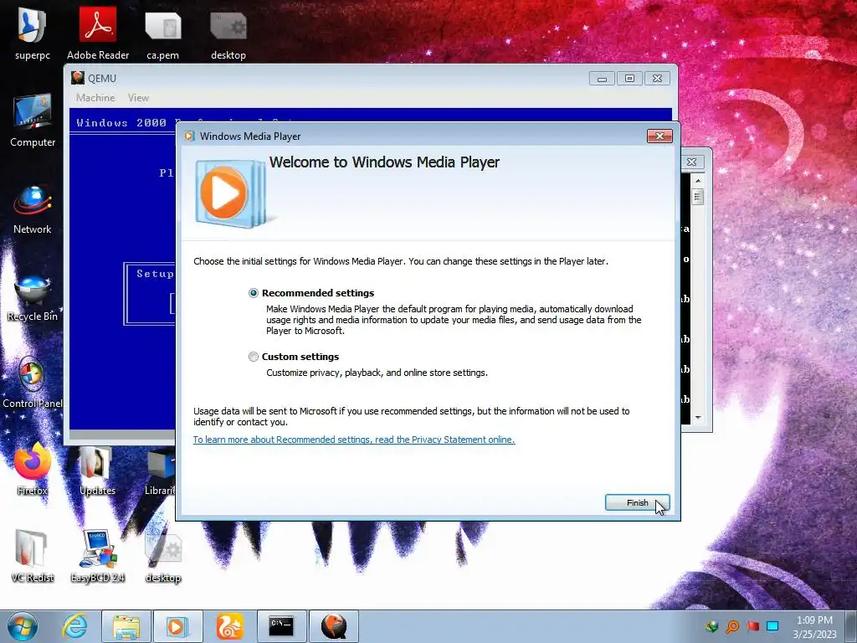Select the Recommended settings radio button
The height and width of the screenshot is (643, 857).
253,293
